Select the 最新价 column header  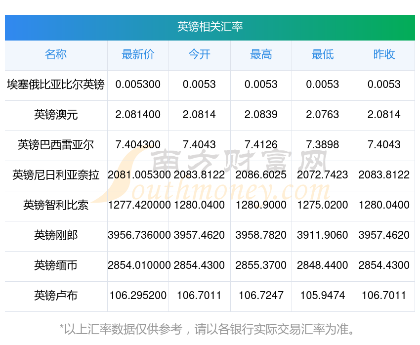tap(138, 54)
